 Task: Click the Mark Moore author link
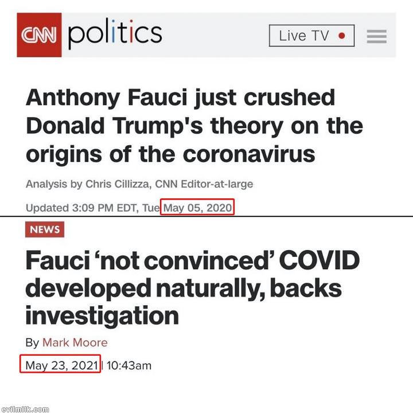coord(75,343)
